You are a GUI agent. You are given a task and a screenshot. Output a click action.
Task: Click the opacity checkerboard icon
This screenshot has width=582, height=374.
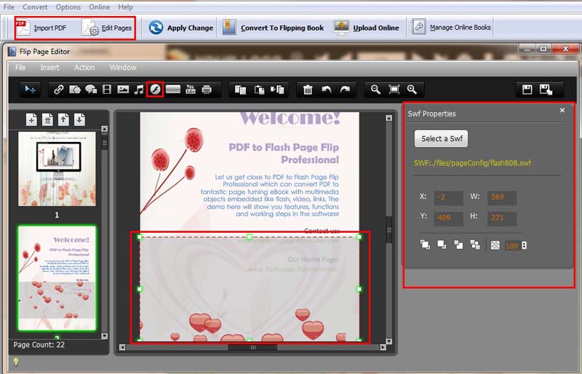[495, 245]
